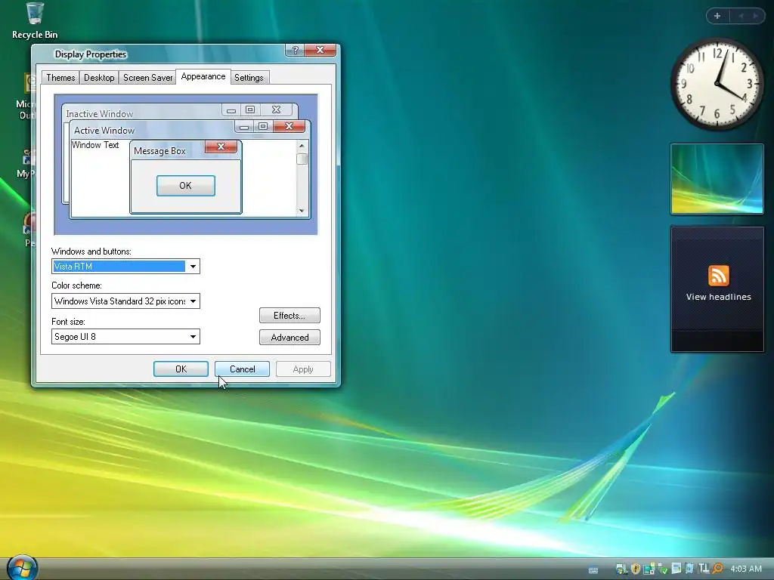Go to the previous sidebar gadget page
The height and width of the screenshot is (580, 774).
click(x=741, y=16)
